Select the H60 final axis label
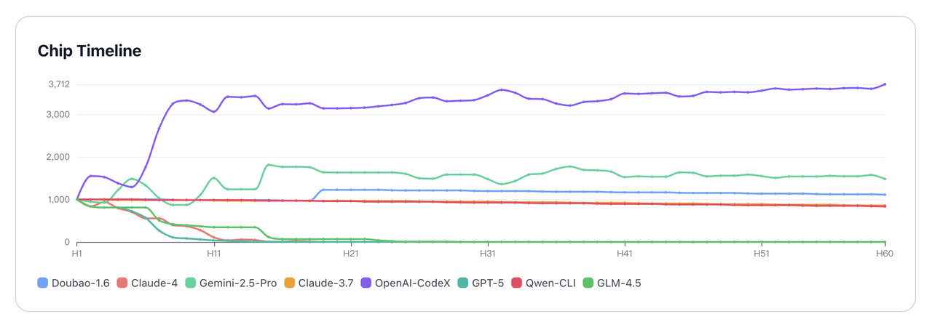This screenshot has height=327, width=932. pos(885,254)
